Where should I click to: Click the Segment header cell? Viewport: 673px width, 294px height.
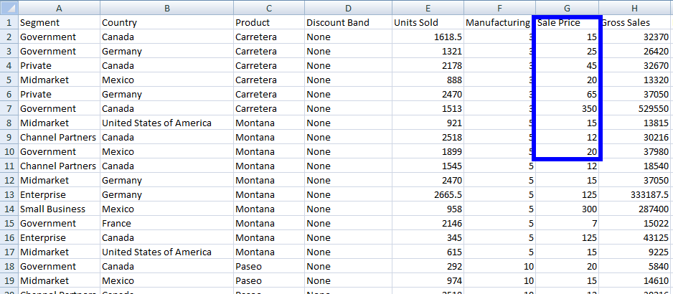coord(60,22)
